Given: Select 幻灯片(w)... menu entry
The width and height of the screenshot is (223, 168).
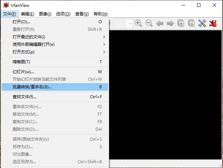Looking at the screenshot, I should pos(55,72).
